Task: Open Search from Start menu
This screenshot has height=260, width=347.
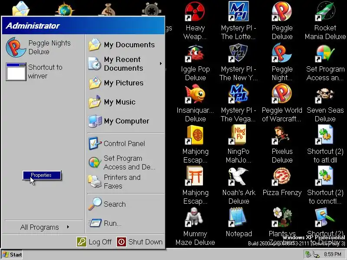Action: [x=125, y=204]
